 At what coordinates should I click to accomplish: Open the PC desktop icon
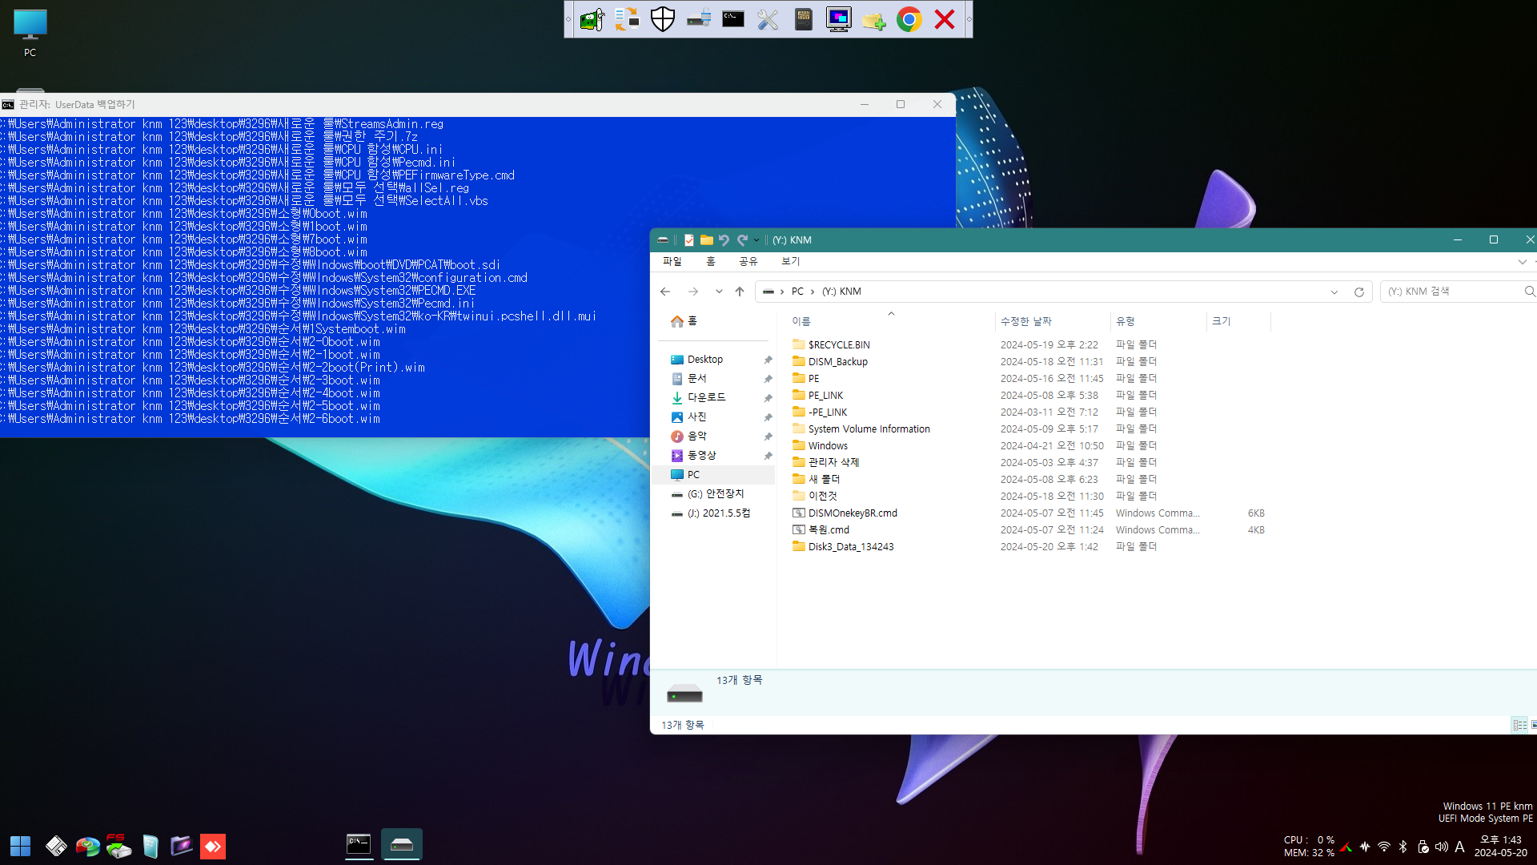pos(30,33)
